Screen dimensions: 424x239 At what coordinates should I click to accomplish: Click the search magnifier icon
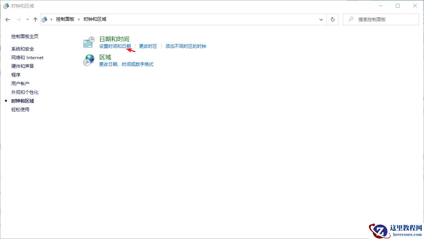pyautogui.click(x=351, y=19)
